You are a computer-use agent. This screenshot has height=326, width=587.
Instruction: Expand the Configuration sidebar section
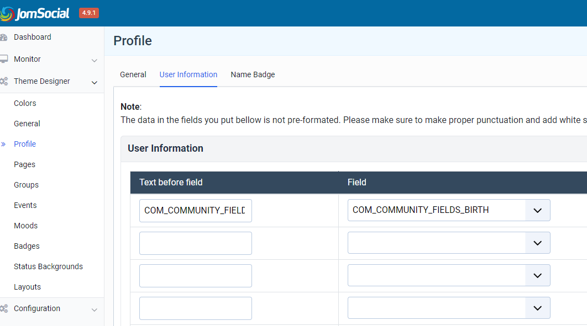(x=95, y=309)
